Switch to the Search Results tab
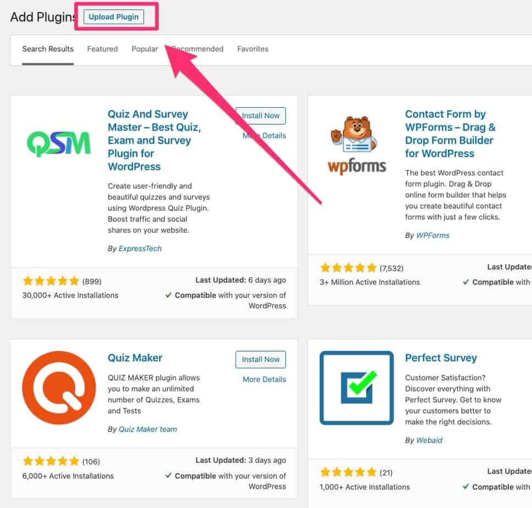 coord(48,49)
